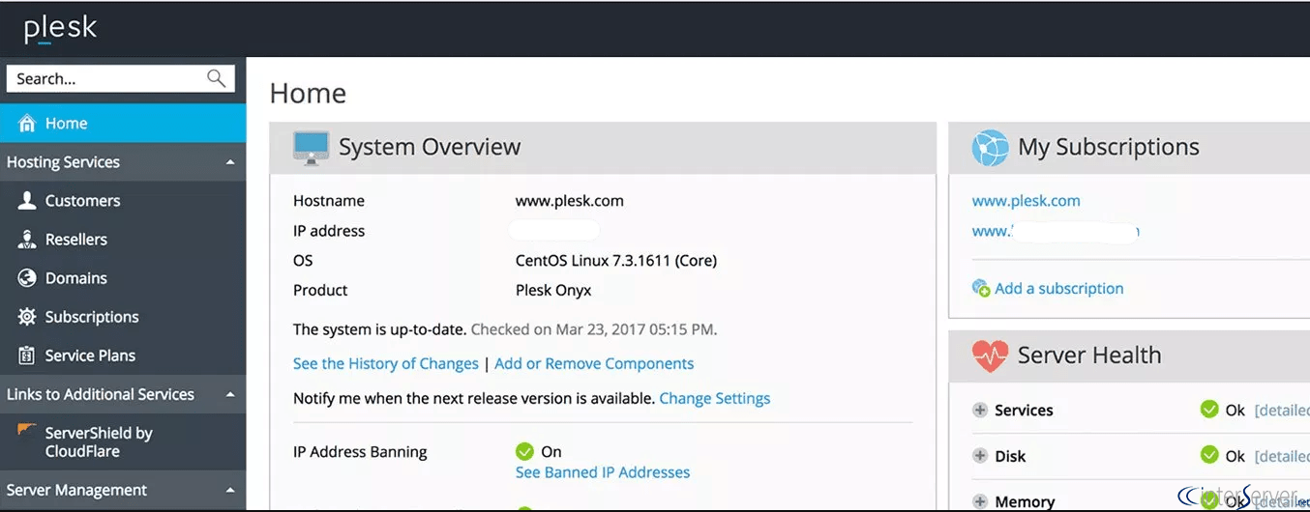Open the Change Settings link
This screenshot has width=1310, height=512.
(714, 399)
